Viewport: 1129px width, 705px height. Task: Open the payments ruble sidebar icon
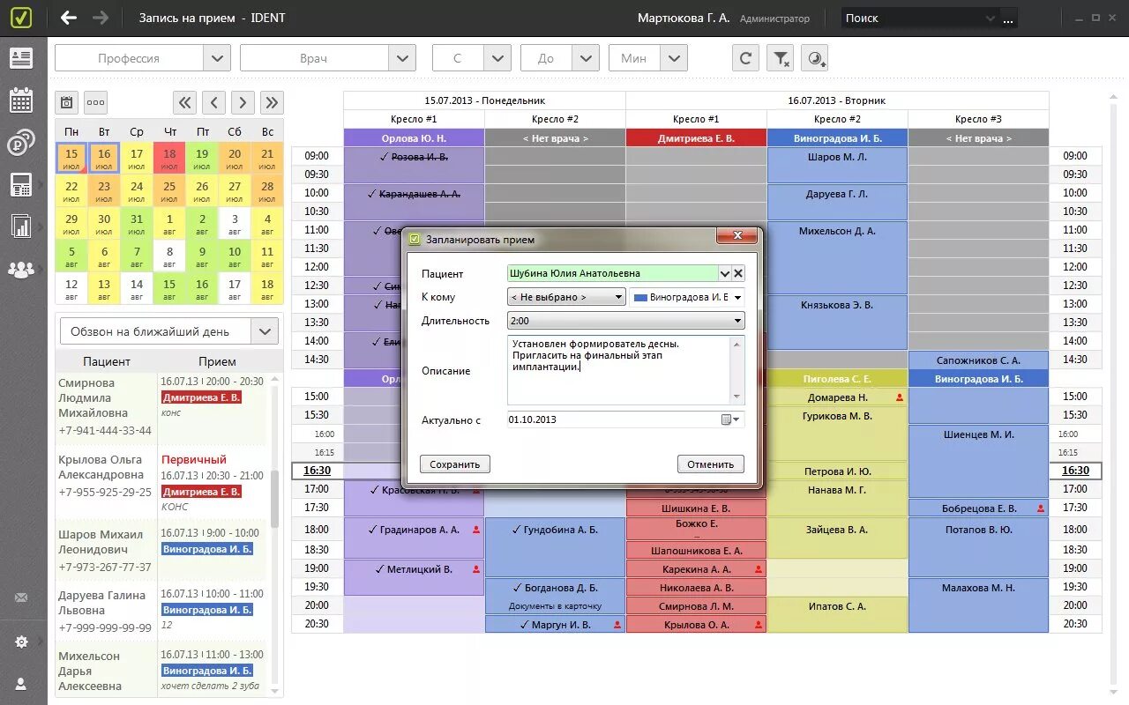pyautogui.click(x=21, y=143)
